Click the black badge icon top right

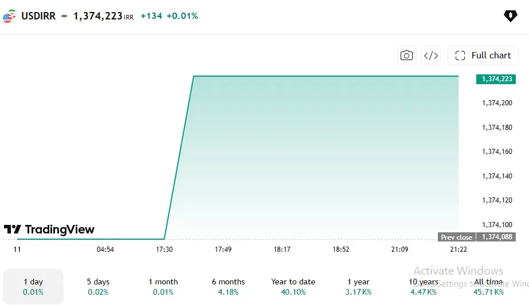511,16
